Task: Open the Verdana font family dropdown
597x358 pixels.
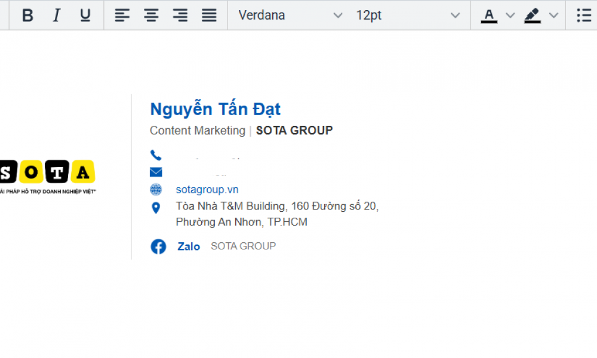Action: (290, 16)
